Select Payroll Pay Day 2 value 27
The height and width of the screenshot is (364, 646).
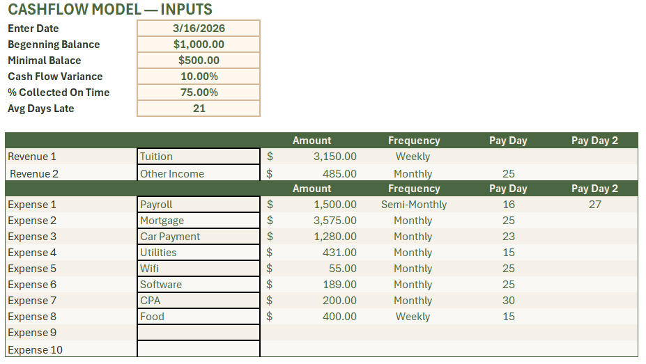[x=594, y=205]
